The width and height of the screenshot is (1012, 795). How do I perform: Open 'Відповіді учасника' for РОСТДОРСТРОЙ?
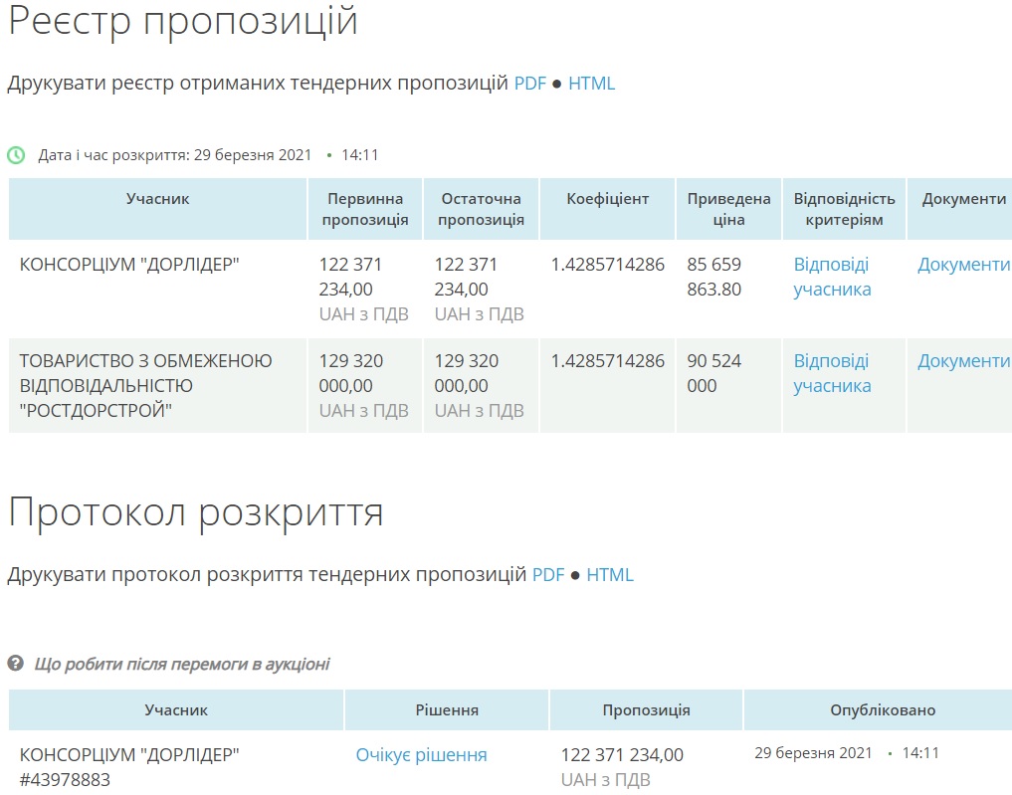[x=832, y=373]
